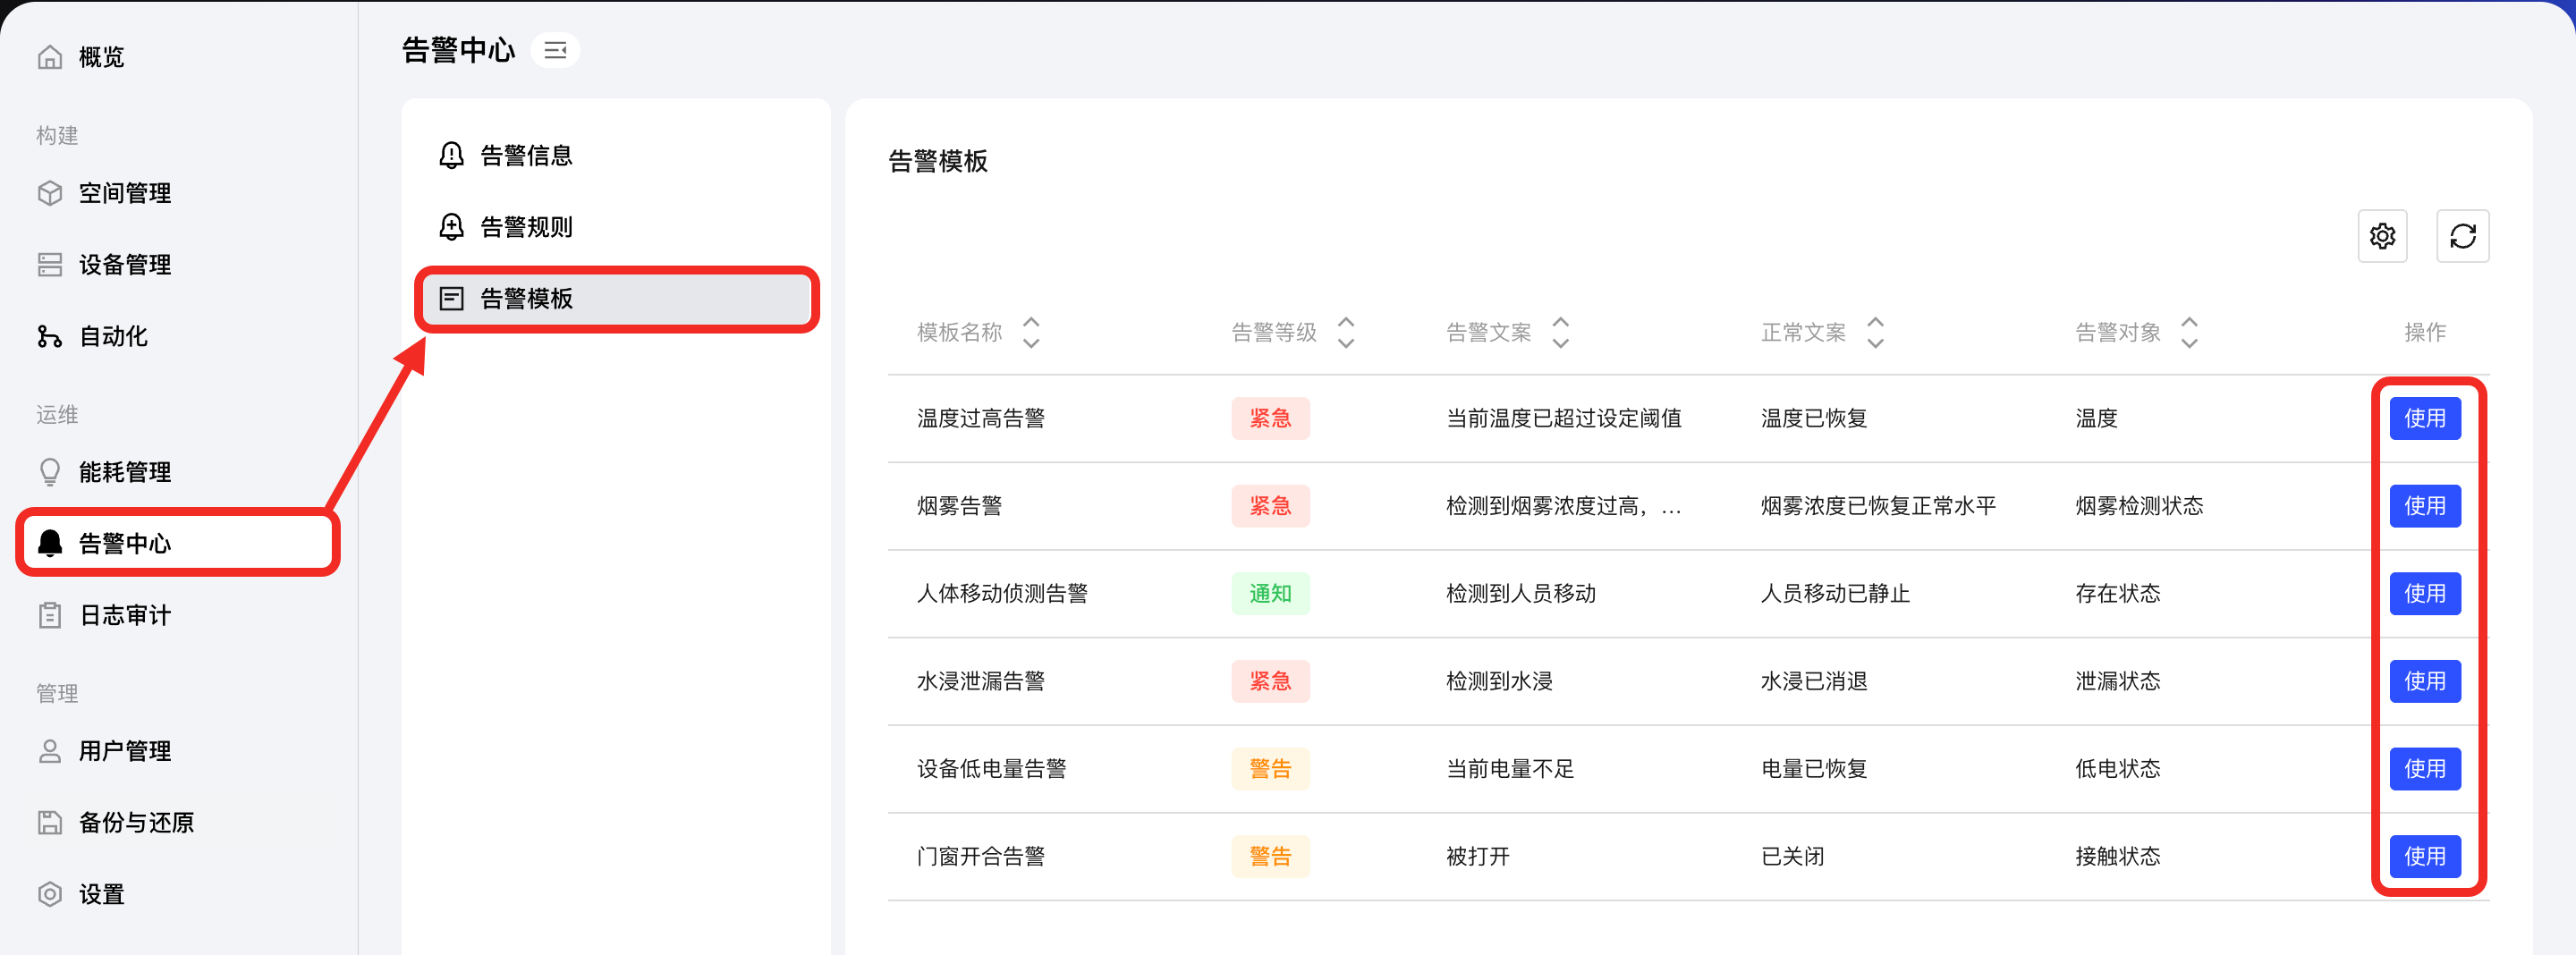Click the 紧急 tag on 温度过高告警 row
The image size is (2576, 955).
tap(1270, 418)
